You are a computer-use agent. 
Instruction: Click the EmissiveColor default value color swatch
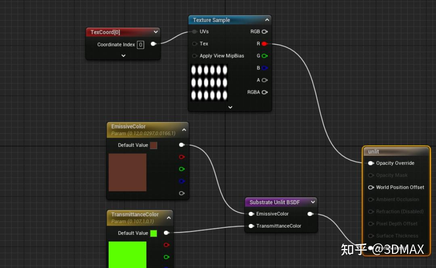(x=153, y=145)
